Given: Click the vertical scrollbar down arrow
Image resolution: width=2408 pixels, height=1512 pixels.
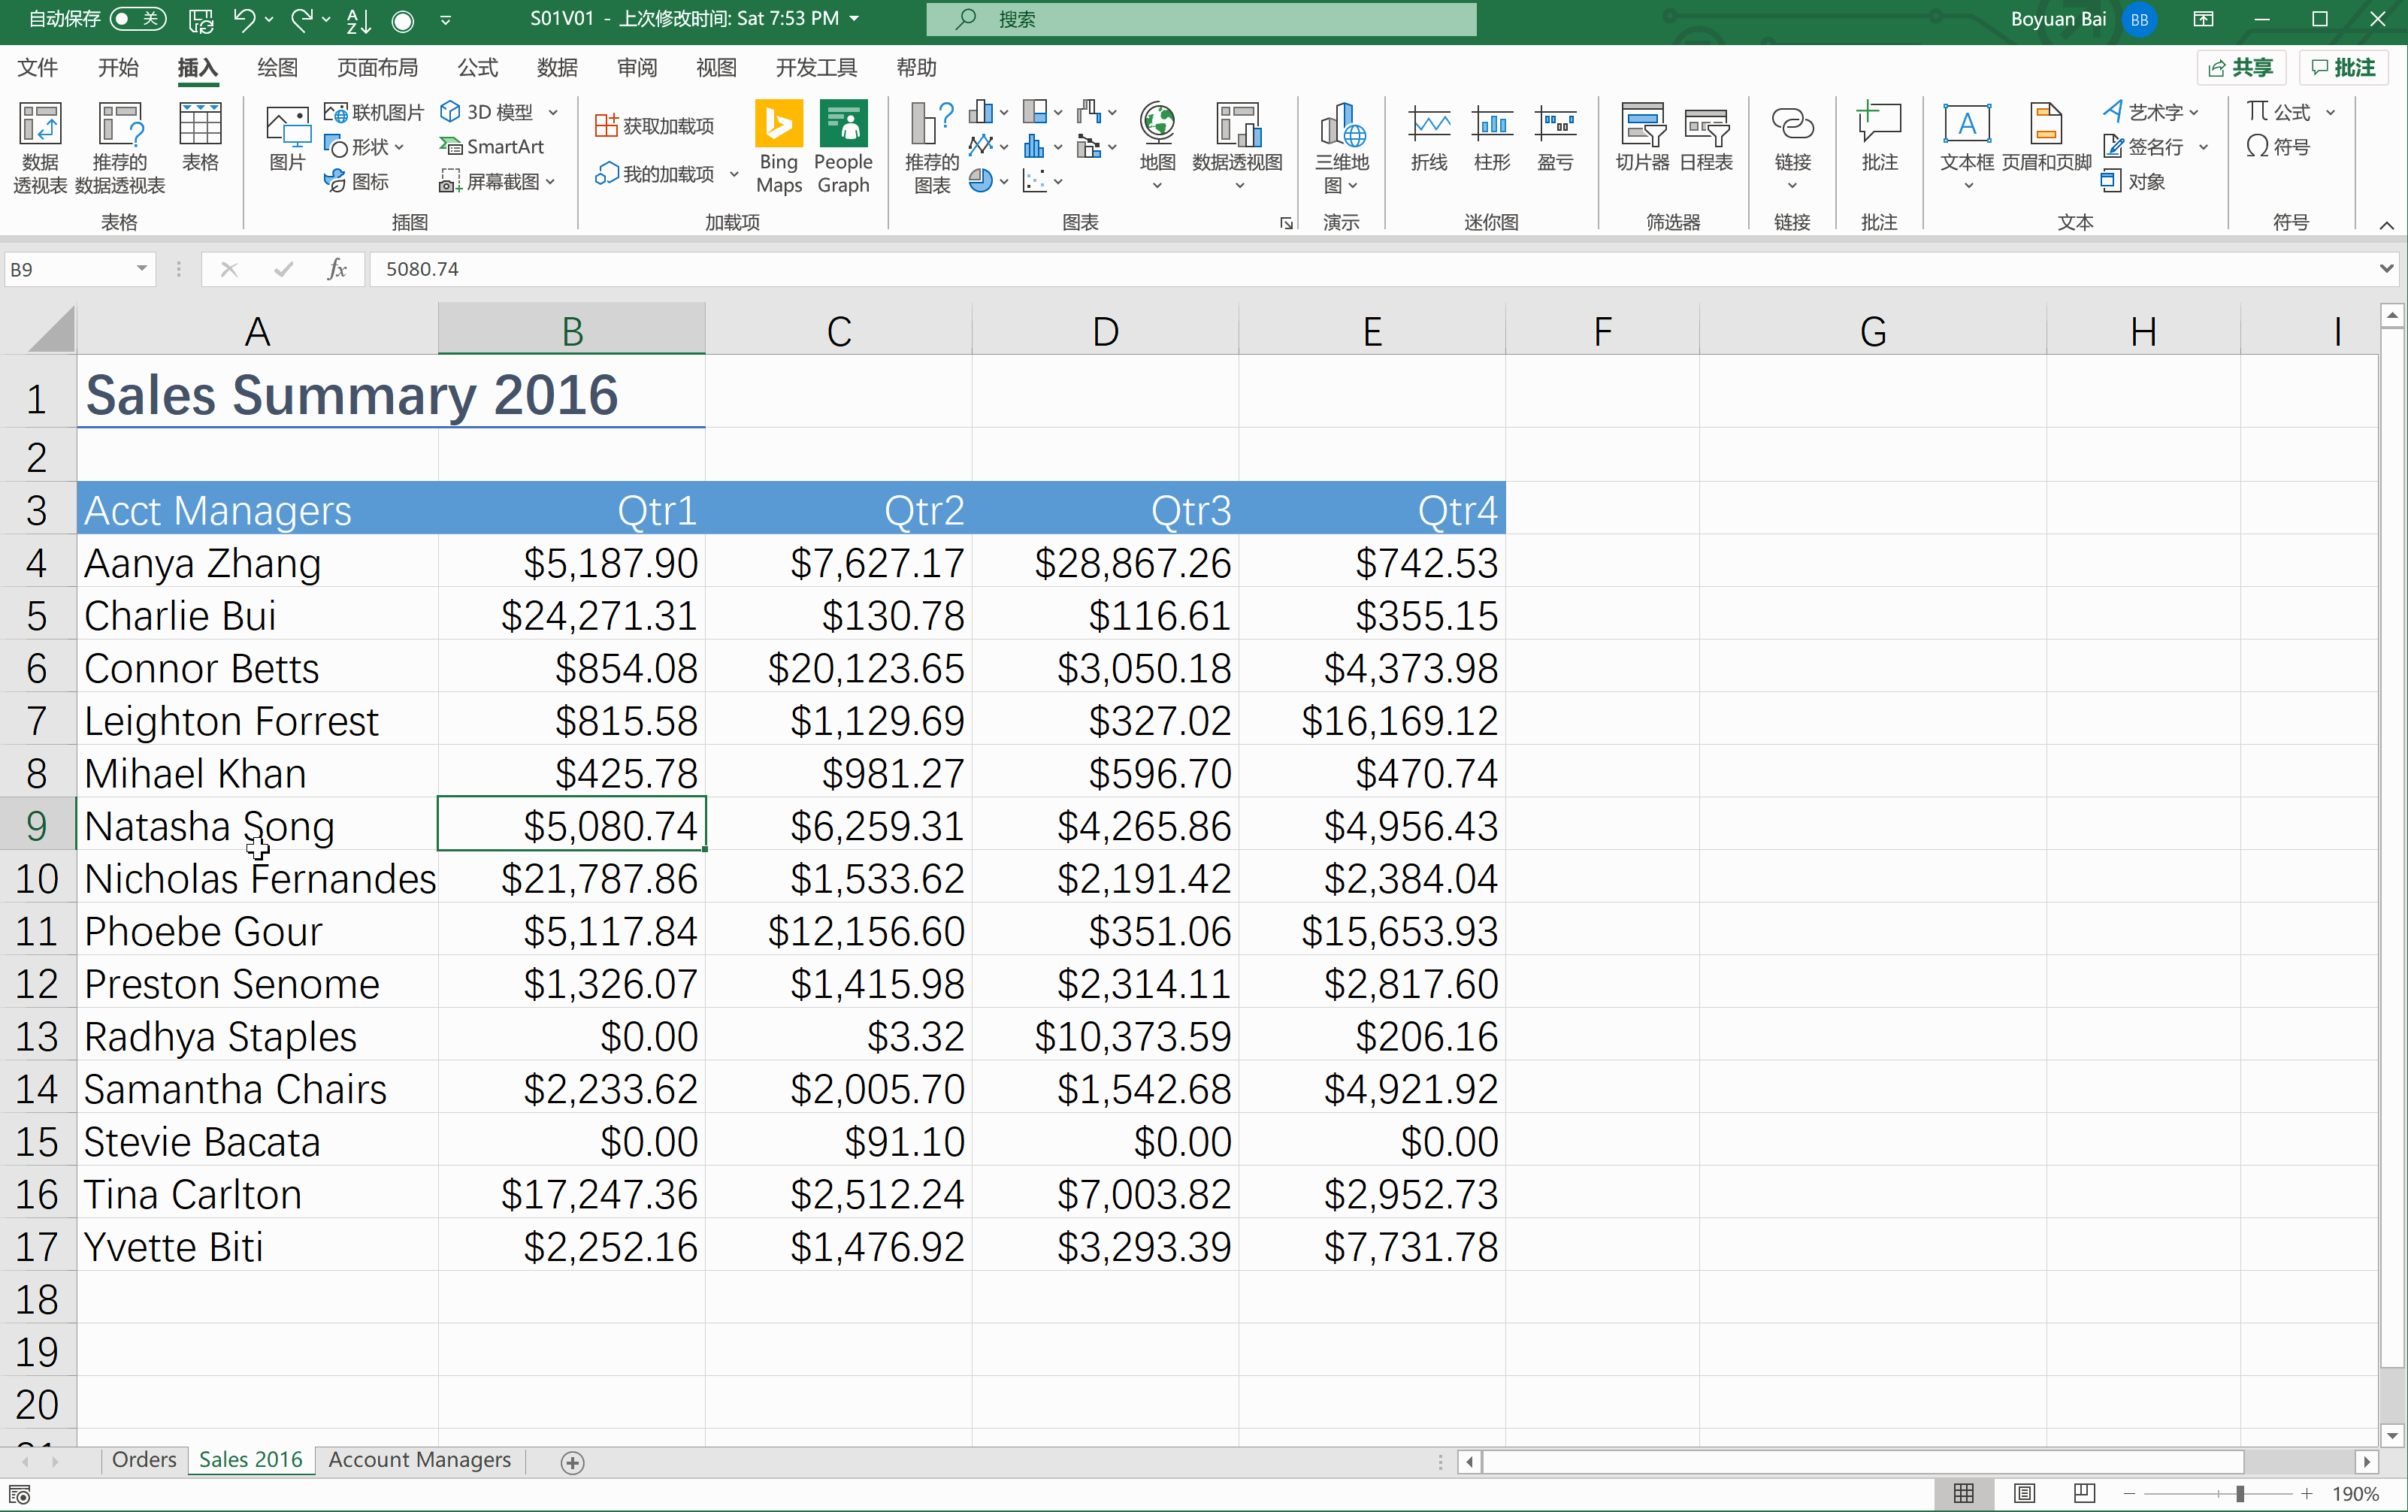Looking at the screenshot, I should (x=2391, y=1435).
